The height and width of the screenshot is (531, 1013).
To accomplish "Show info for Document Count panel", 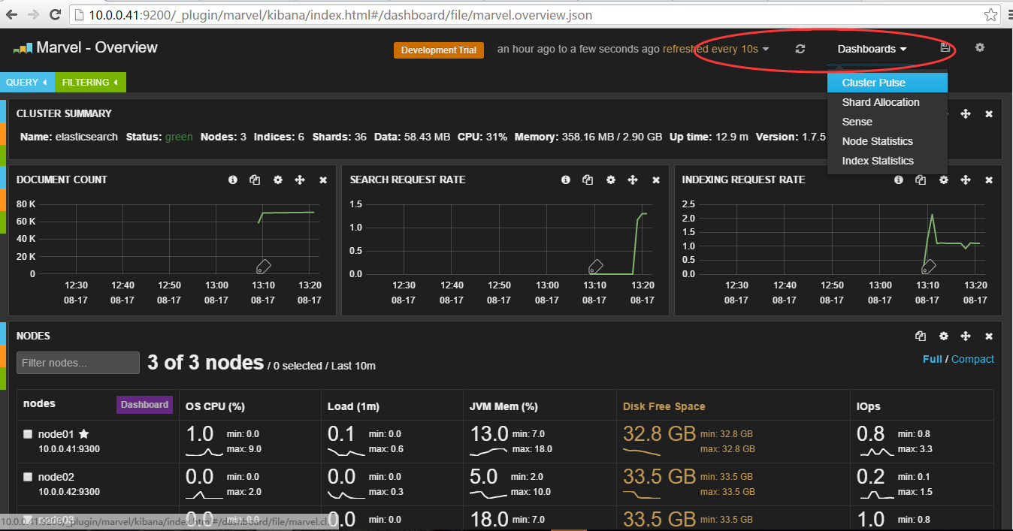I will pyautogui.click(x=233, y=180).
